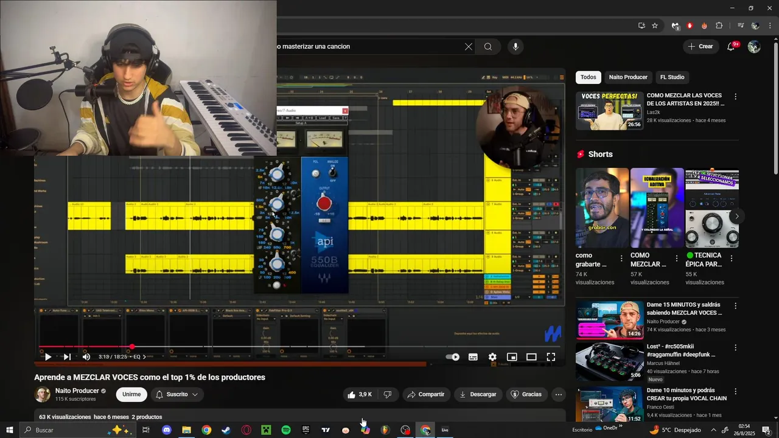Open the orange flame extension
Viewport: 779px width, 438px height.
pos(704,26)
